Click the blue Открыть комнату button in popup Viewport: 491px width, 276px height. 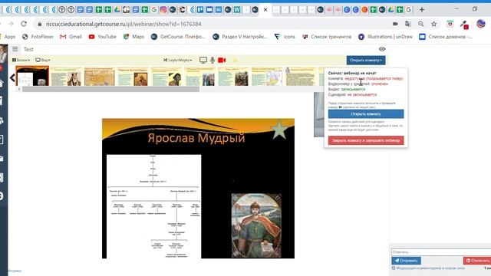tap(366, 114)
